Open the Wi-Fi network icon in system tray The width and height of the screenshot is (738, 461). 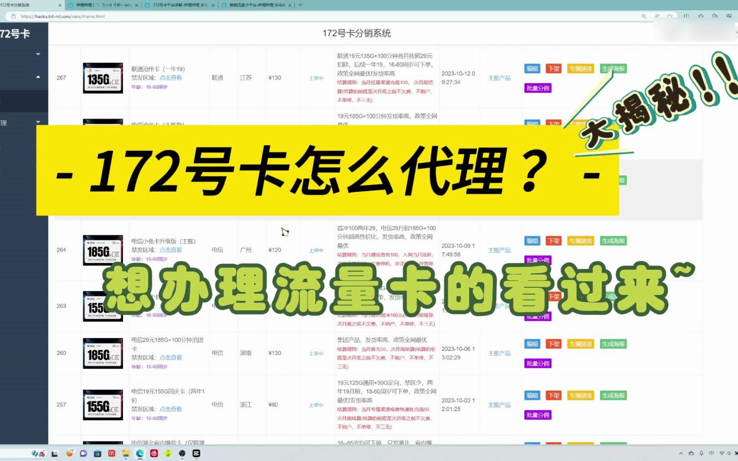[x=722, y=453]
